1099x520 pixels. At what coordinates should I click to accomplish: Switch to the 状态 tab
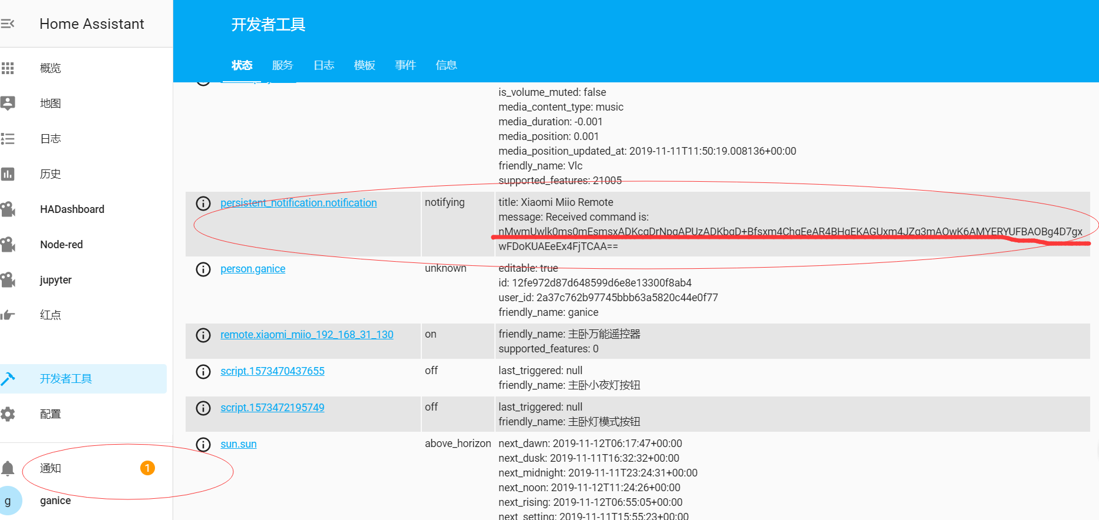point(242,65)
